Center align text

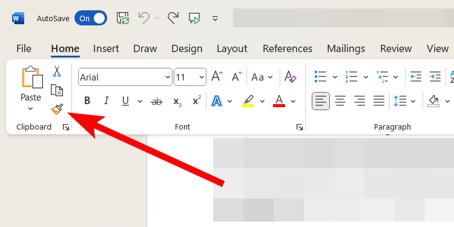340,101
